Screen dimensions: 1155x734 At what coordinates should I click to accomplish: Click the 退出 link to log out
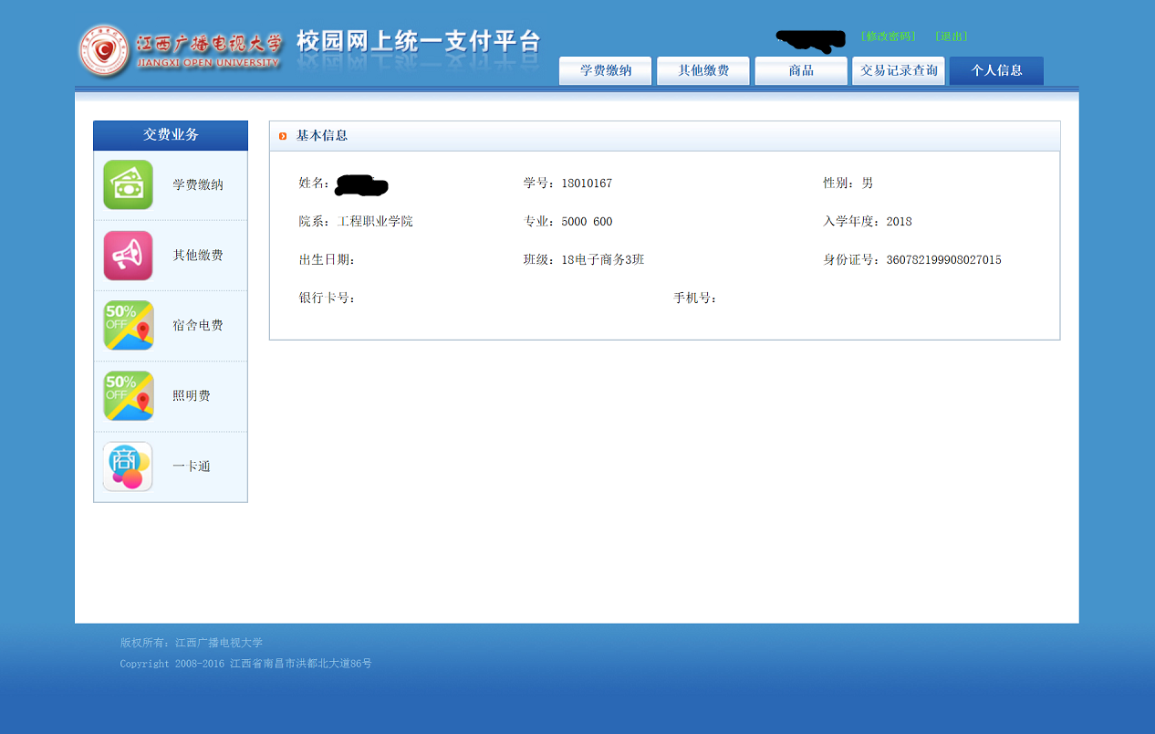pos(952,37)
